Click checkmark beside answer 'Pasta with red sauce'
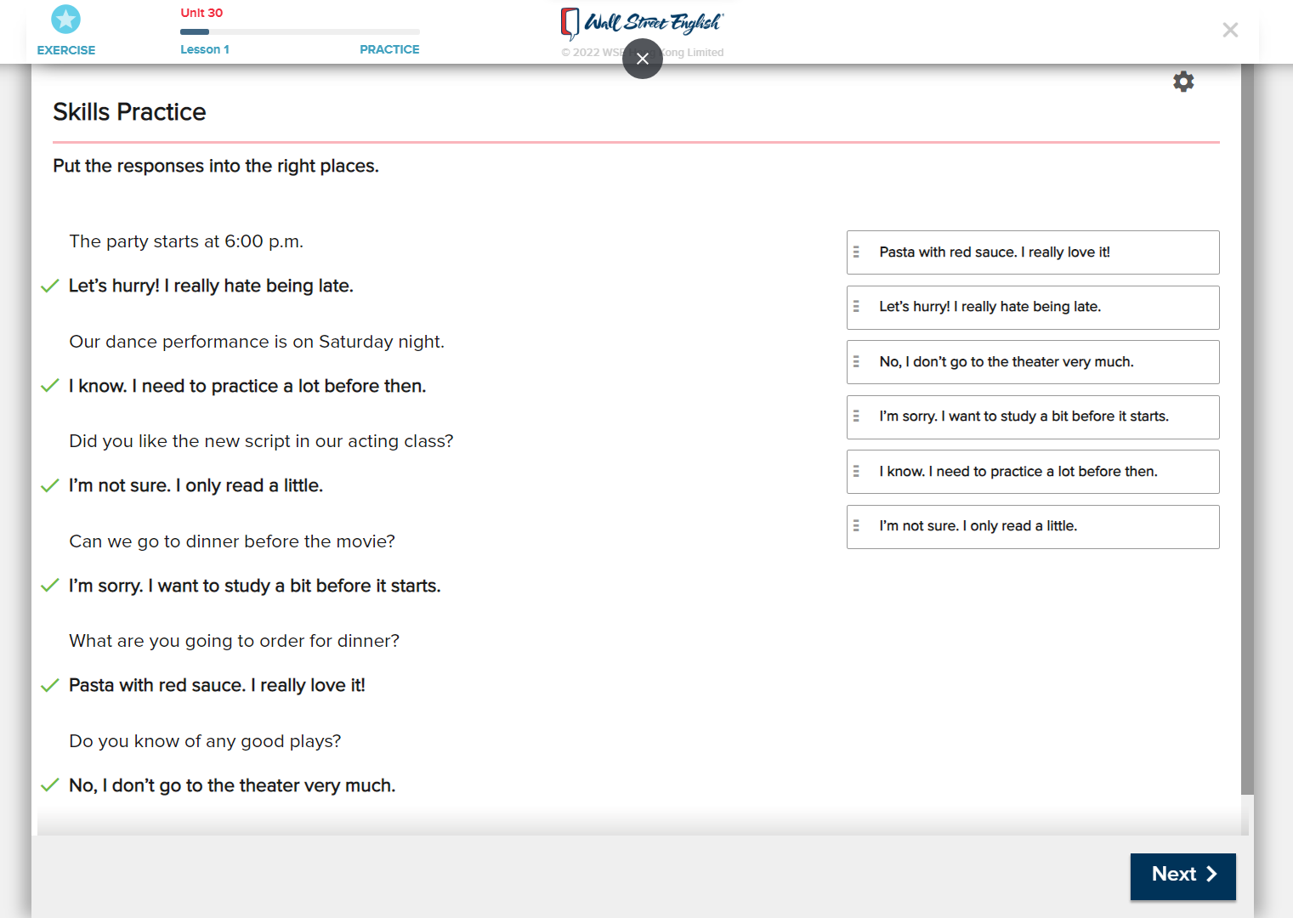This screenshot has width=1293, height=918. (50, 685)
